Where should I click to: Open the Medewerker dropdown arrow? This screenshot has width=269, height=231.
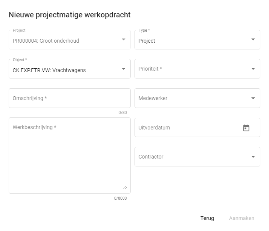253,98
